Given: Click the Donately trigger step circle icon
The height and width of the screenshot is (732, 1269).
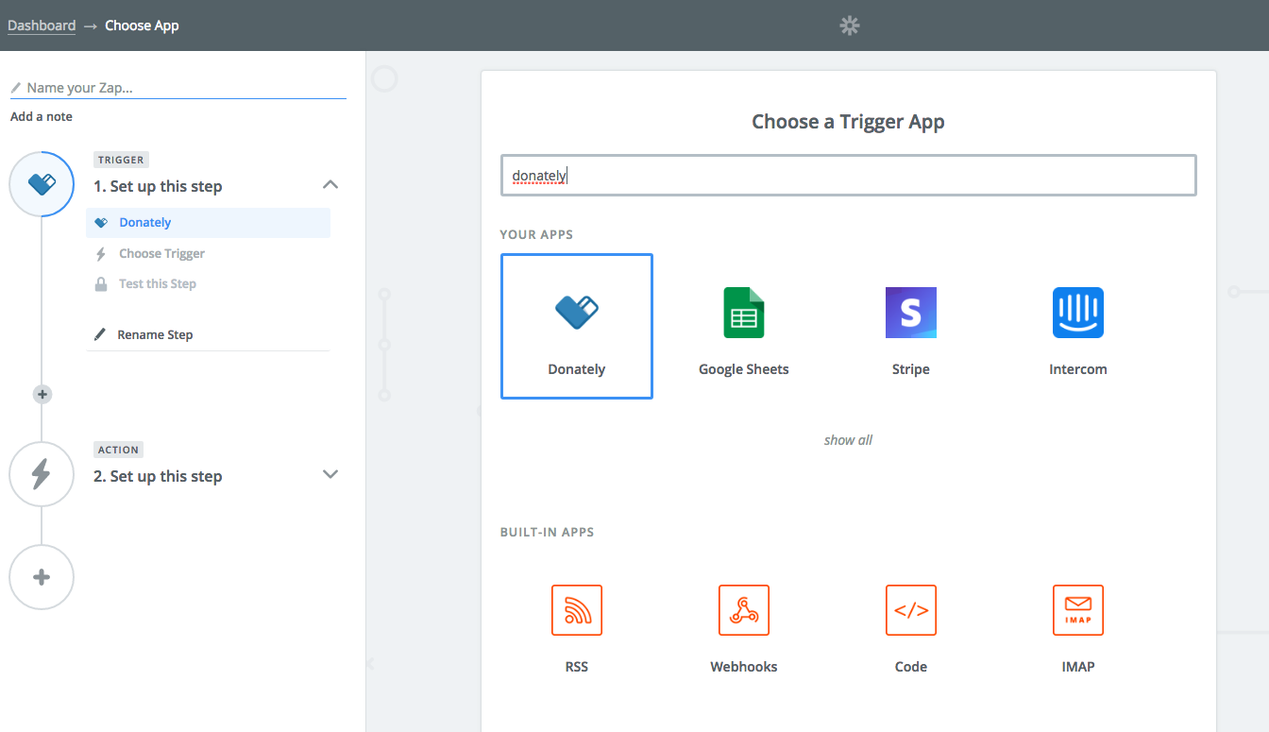Looking at the screenshot, I should click(42, 184).
